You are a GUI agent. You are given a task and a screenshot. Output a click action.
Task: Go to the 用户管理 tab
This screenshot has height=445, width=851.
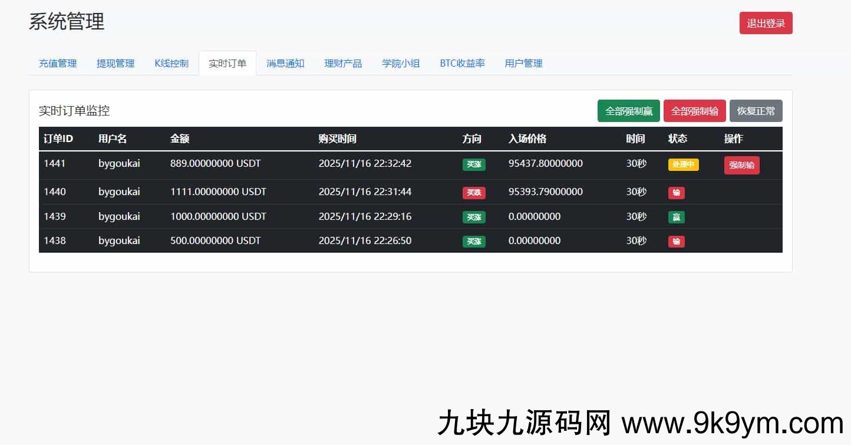pyautogui.click(x=523, y=63)
